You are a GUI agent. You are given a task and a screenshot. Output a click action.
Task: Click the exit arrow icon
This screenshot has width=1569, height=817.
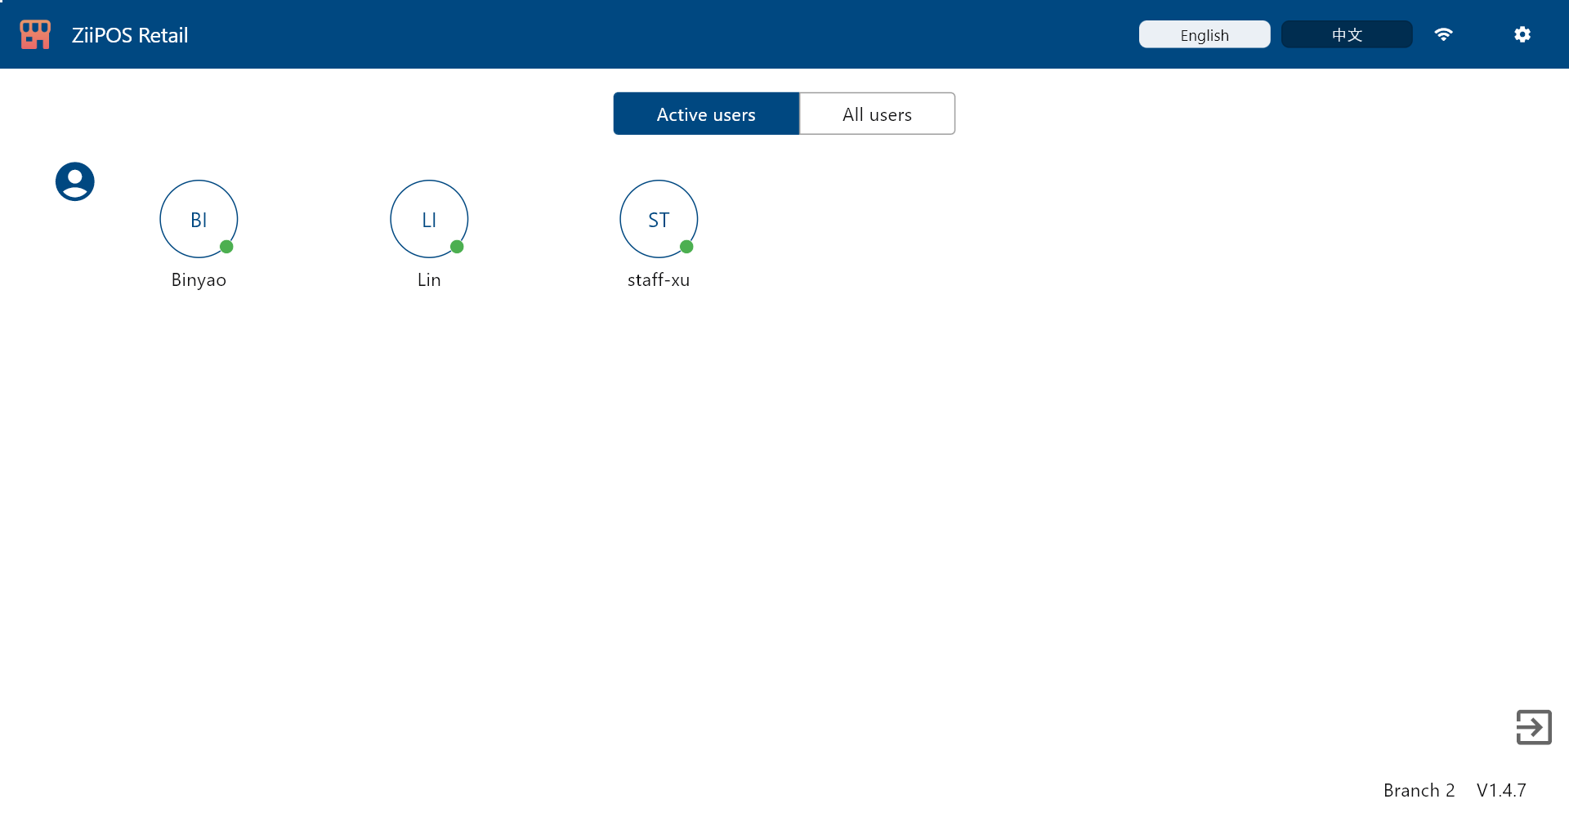[1533, 727]
